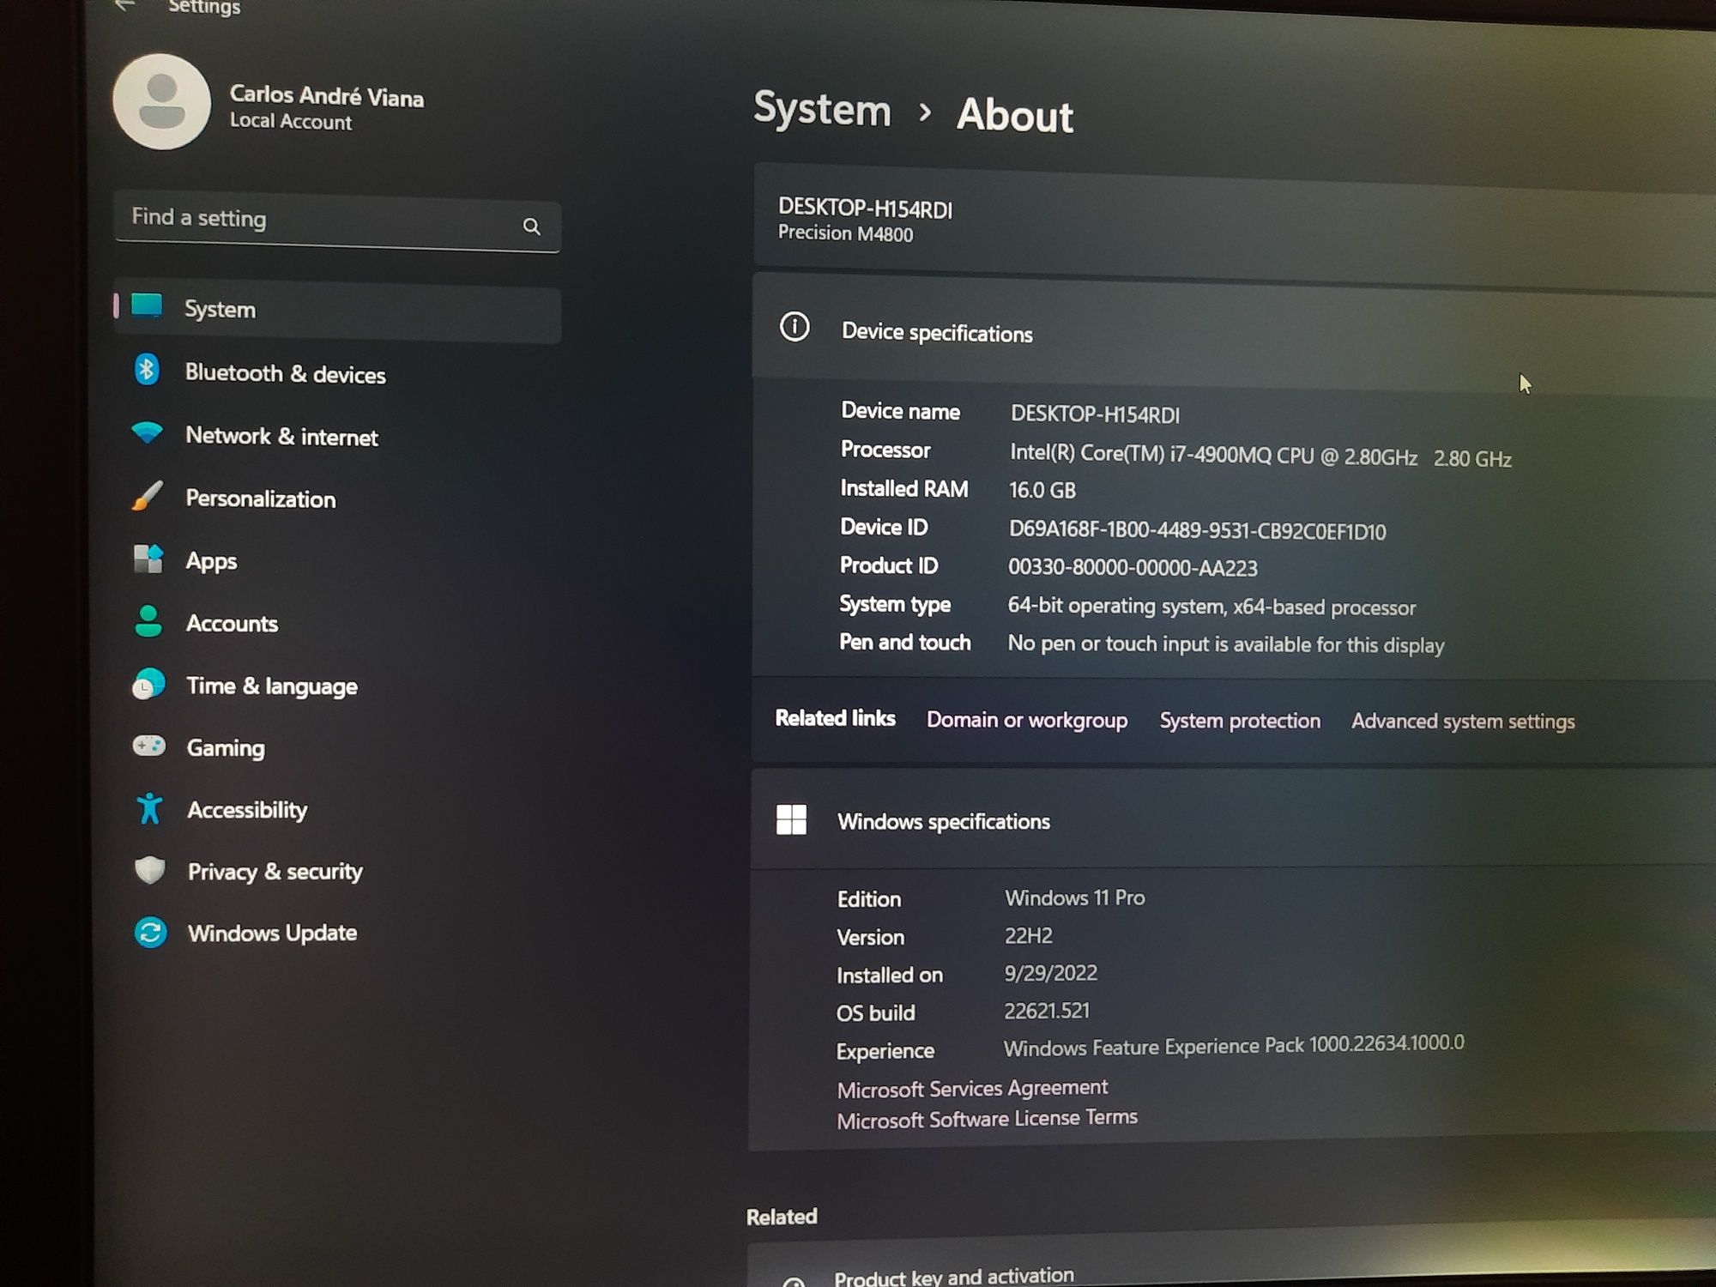
Task: Click the System breadcrumb link
Action: (x=822, y=109)
